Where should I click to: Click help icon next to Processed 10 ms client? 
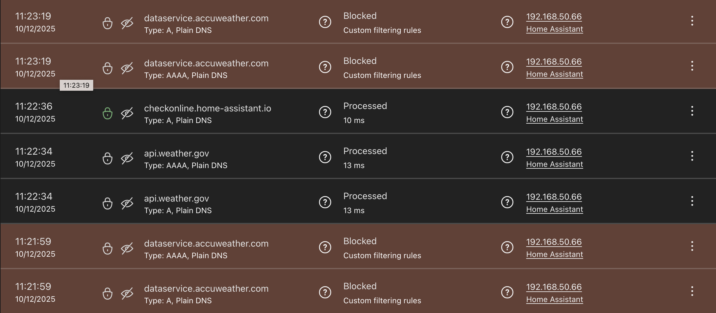pos(507,112)
